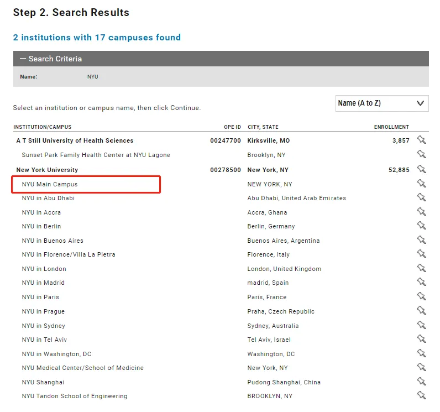Pin the NYU in London row
This screenshot has width=440, height=412.
pos(421,269)
